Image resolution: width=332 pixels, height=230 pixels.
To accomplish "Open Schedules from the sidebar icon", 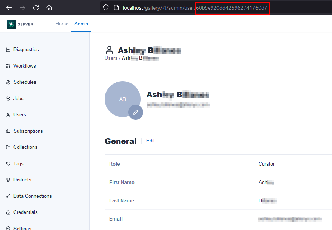I will point(9,82).
